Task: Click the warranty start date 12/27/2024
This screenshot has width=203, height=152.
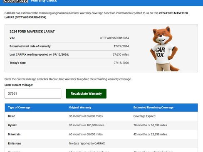Action: (121, 46)
